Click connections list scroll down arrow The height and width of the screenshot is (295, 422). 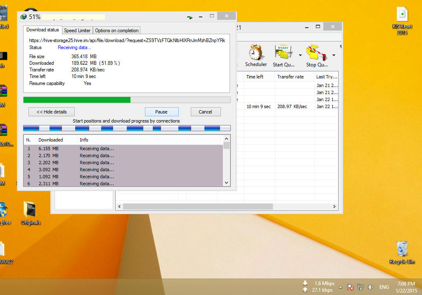point(227,183)
